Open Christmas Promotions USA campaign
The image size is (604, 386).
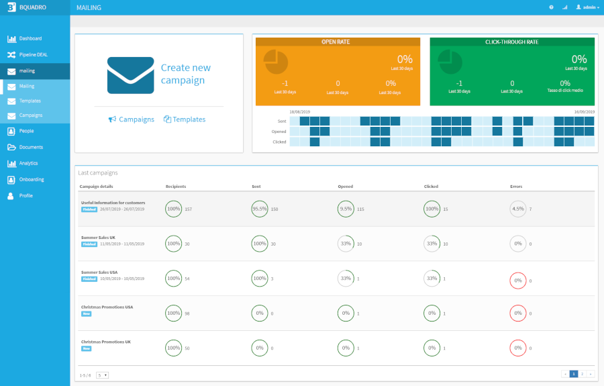tap(107, 307)
